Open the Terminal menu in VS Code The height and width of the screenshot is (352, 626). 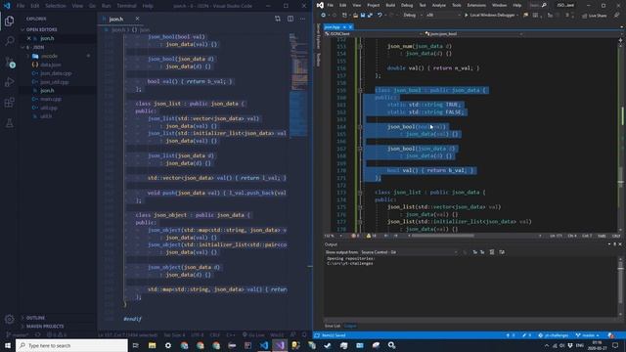tap(126, 6)
